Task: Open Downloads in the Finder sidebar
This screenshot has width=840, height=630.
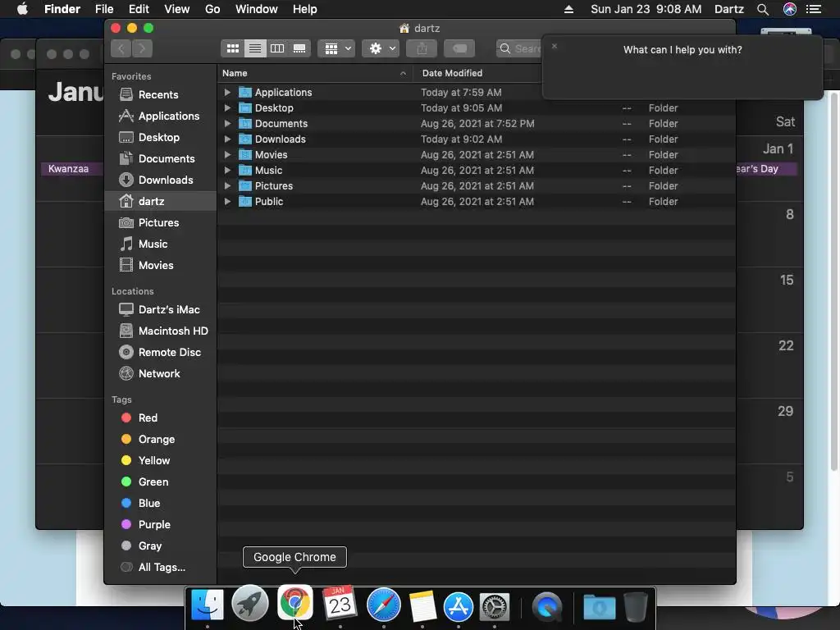Action: click(x=160, y=180)
